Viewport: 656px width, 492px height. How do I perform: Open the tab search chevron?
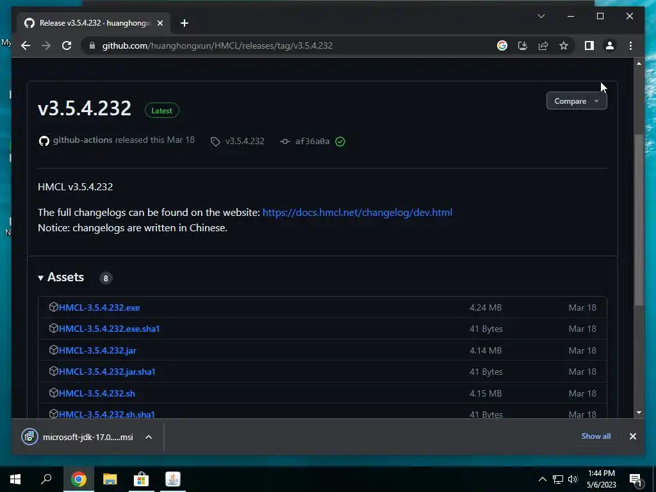pyautogui.click(x=541, y=16)
